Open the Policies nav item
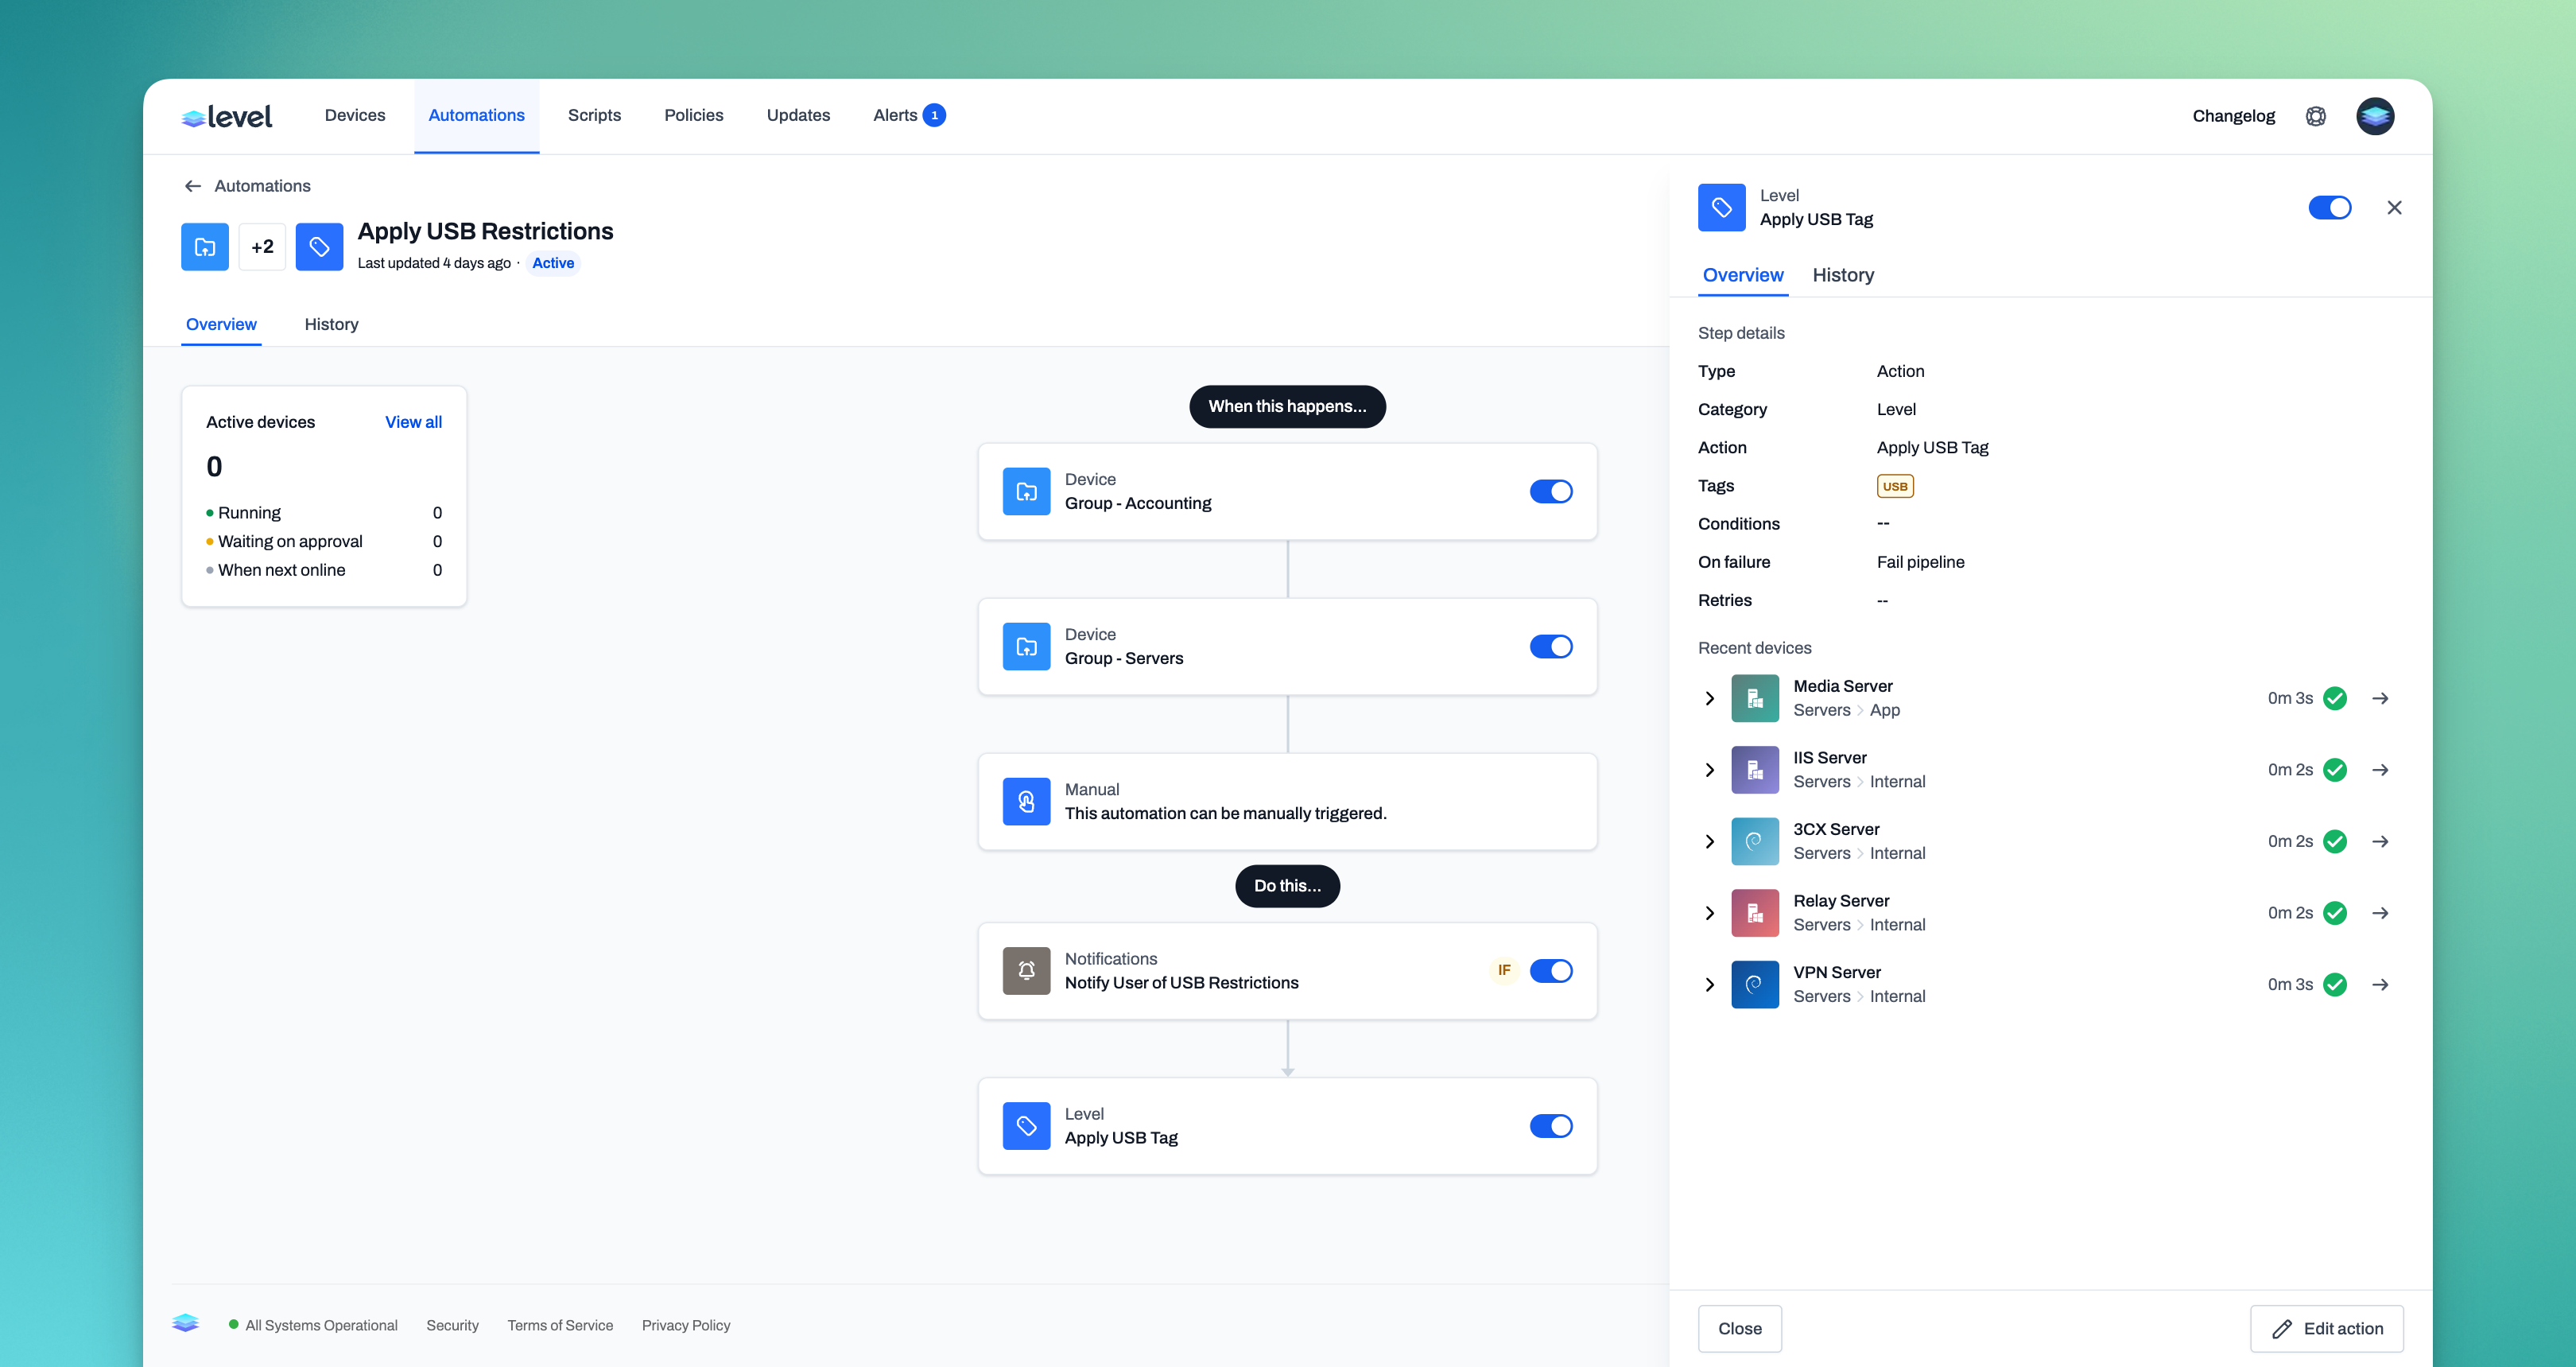This screenshot has width=2576, height=1367. [694, 115]
